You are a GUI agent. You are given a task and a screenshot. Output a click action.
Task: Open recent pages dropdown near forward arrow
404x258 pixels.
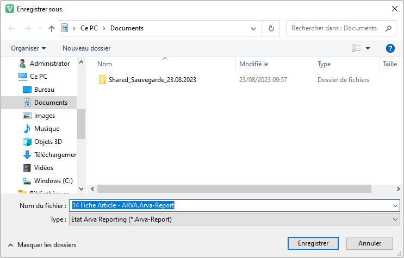tap(40, 28)
